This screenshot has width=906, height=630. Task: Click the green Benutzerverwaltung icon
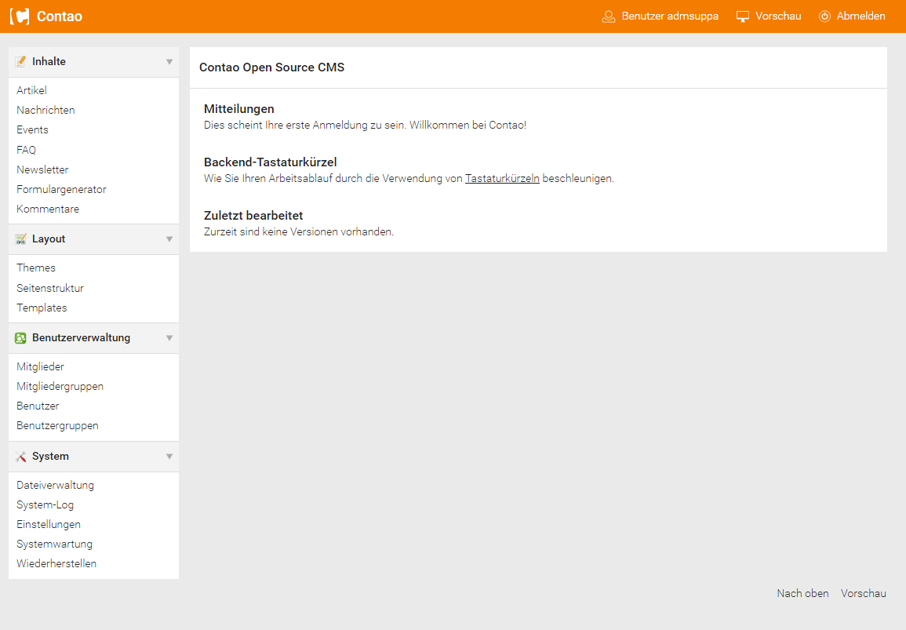[21, 338]
